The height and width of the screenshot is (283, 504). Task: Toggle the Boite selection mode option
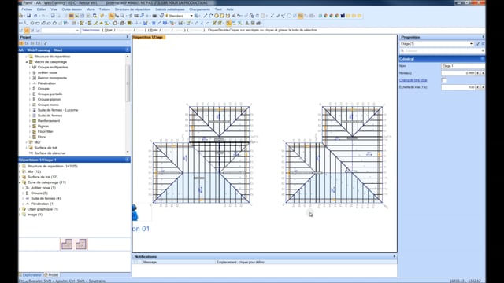click(x=154, y=30)
